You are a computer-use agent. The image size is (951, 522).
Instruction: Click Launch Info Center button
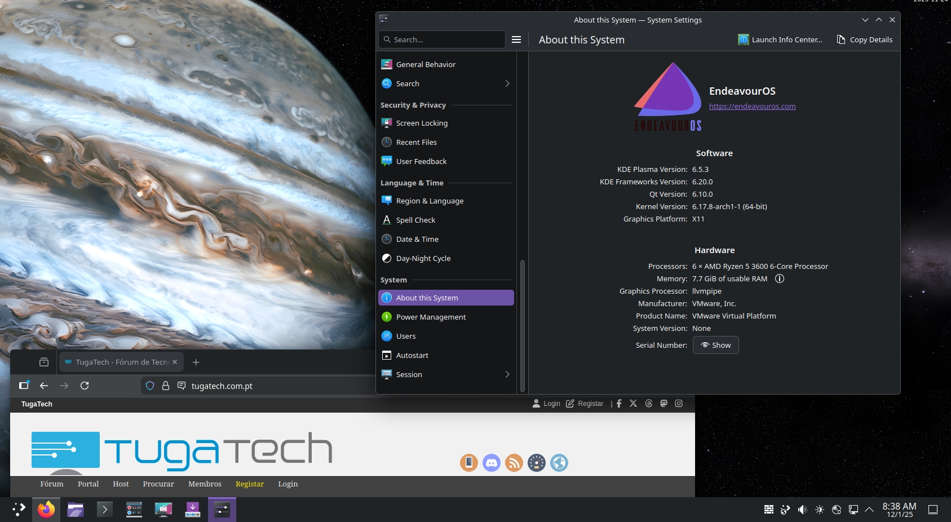click(780, 39)
